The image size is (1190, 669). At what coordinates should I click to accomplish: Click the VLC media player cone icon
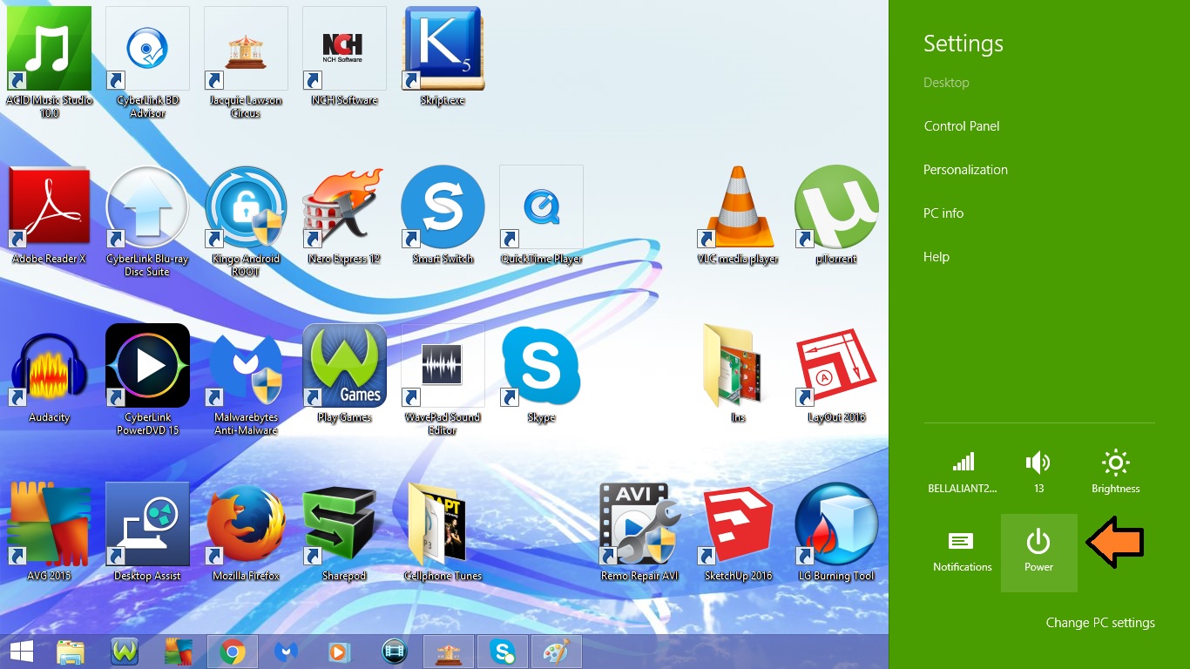pos(738,214)
